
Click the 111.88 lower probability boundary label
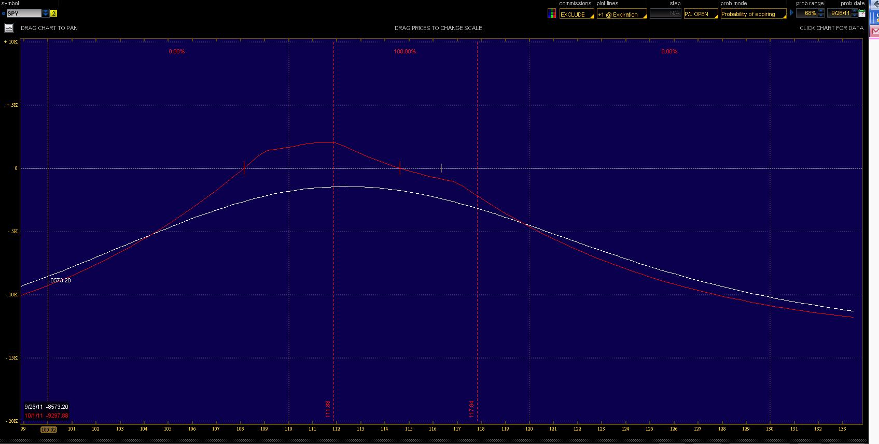tap(328, 409)
